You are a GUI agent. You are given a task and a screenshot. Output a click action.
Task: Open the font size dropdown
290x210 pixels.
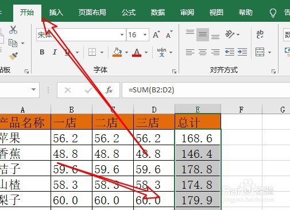(145, 35)
